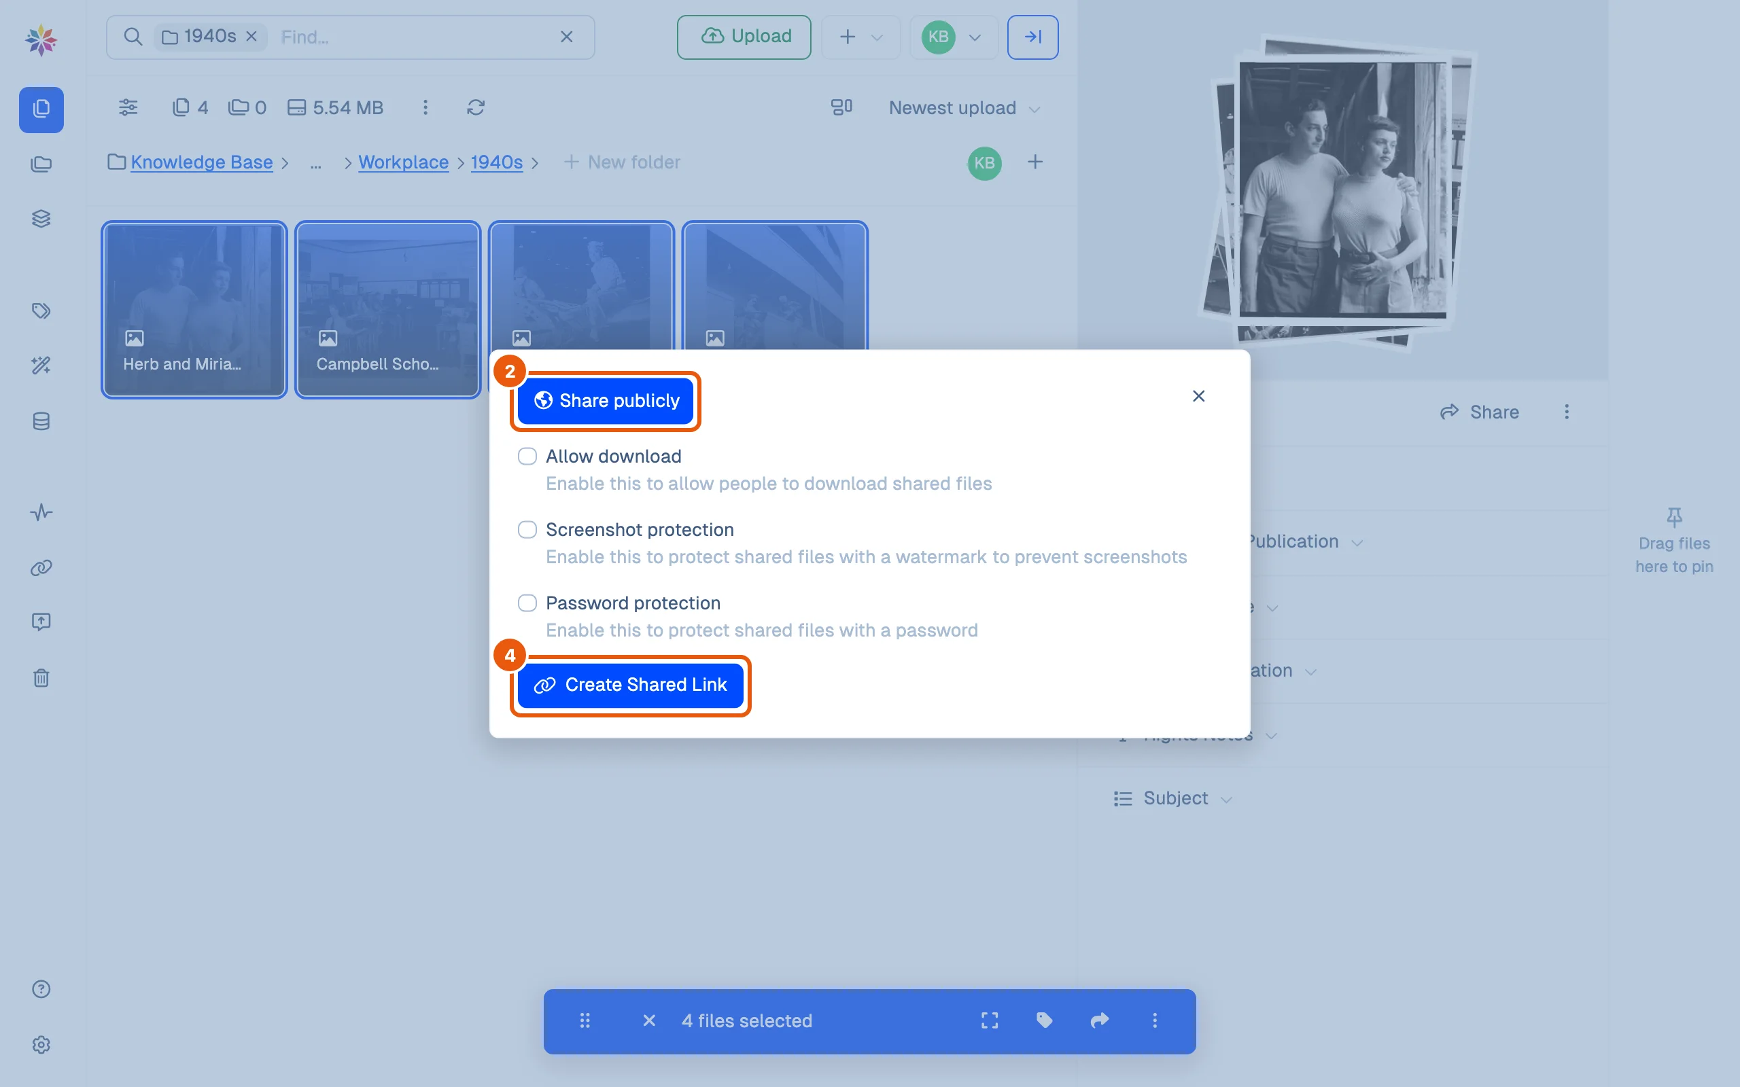Select the Herb and Miria thumbnail
Viewport: 1740px width, 1087px height.
(x=194, y=310)
